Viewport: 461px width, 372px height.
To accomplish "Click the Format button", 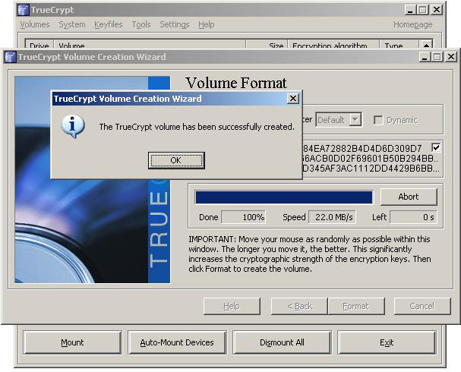I will 356,306.
